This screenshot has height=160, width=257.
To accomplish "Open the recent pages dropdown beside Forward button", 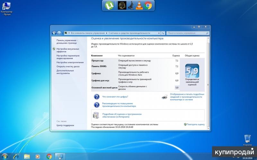I will 62,33.
